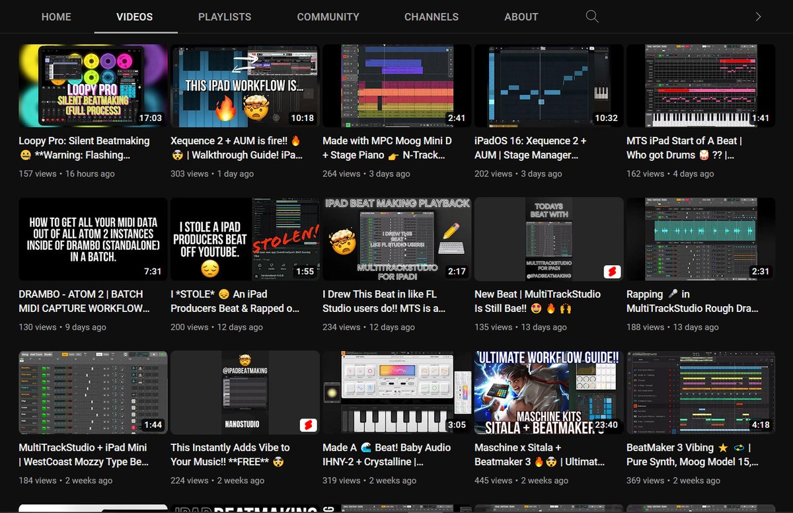Open 'iPadOS 16: Xequence 2 + AUM' title
The width and height of the screenshot is (793, 513).
[531, 147]
